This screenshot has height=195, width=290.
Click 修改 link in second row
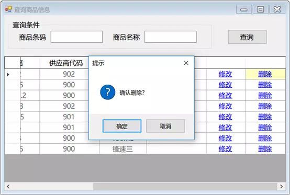[x=225, y=85]
